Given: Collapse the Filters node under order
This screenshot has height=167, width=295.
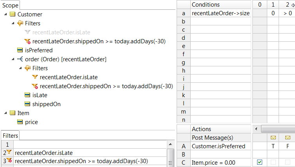Looking at the screenshot, I should [20, 68].
